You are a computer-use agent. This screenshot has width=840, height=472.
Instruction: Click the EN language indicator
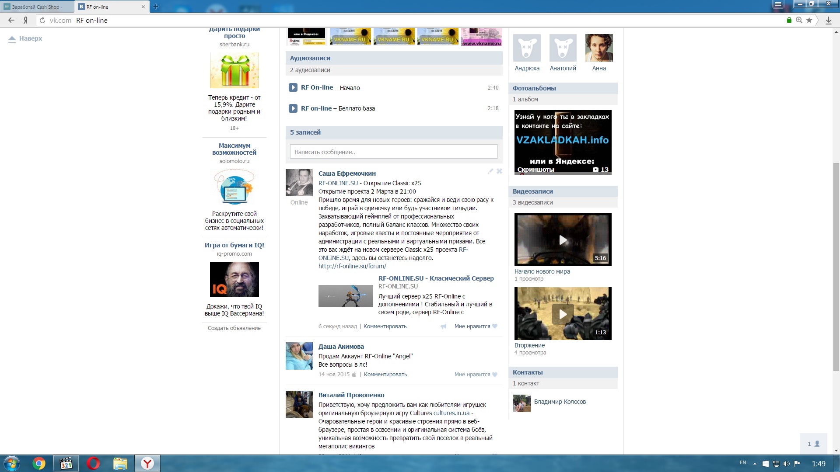[743, 462]
